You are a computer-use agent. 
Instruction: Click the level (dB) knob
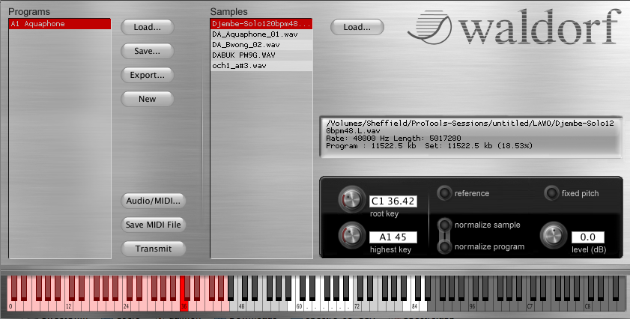(x=554, y=235)
